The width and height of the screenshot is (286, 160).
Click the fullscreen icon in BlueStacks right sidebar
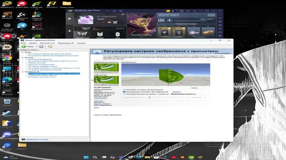(x=220, y=15)
